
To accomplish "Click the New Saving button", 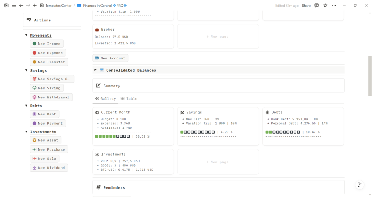I will pos(47,88).
